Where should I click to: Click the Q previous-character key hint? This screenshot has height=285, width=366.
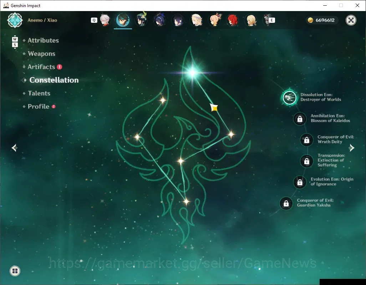tap(94, 20)
